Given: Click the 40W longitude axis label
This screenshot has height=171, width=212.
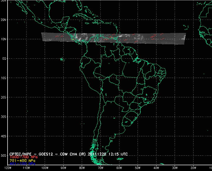Looking at the screenshot, I should pos(156,168).
